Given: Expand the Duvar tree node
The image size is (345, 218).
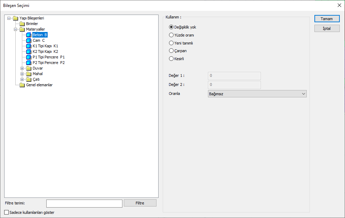Looking at the screenshot, I should point(22,68).
